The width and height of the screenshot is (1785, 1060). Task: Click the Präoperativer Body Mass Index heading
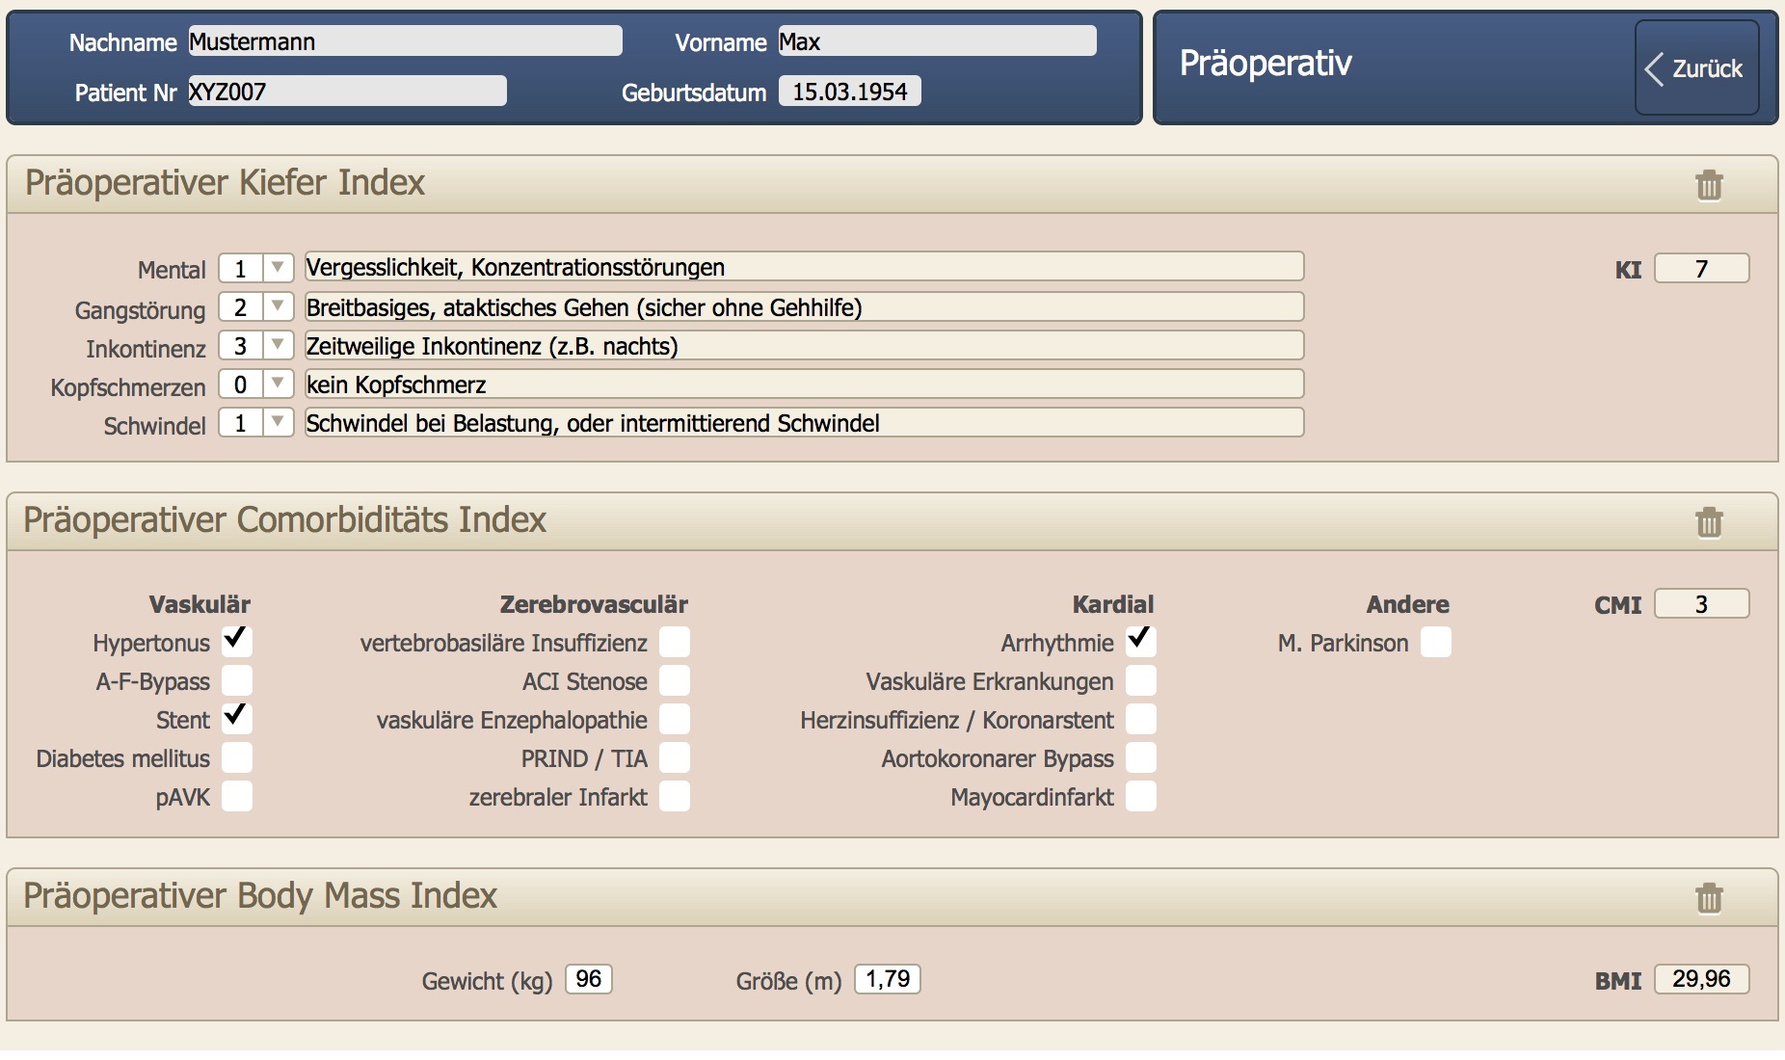(260, 895)
